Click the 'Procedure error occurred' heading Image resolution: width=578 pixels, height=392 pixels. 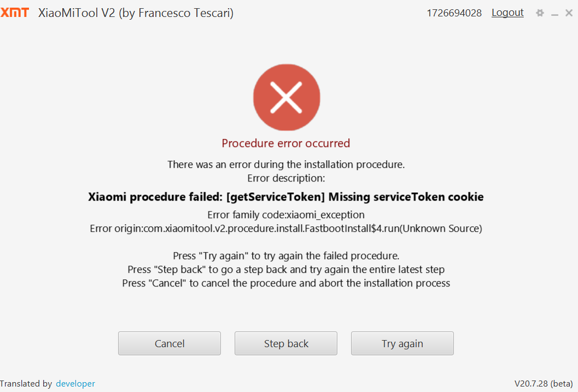click(286, 143)
